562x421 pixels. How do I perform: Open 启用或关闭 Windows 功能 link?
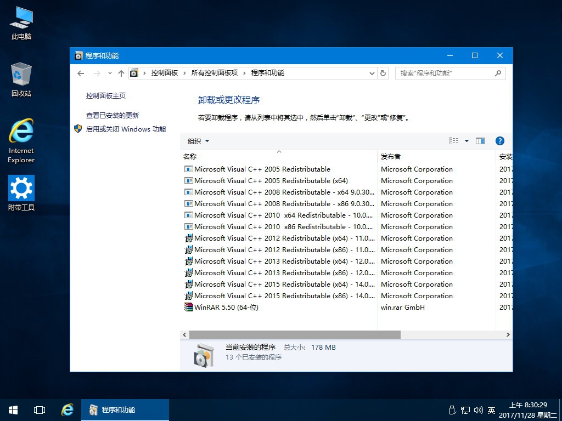point(126,129)
